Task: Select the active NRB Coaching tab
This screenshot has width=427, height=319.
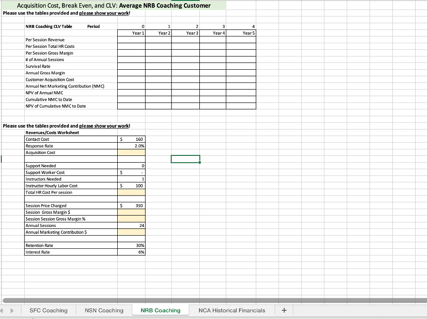Action: (161, 310)
